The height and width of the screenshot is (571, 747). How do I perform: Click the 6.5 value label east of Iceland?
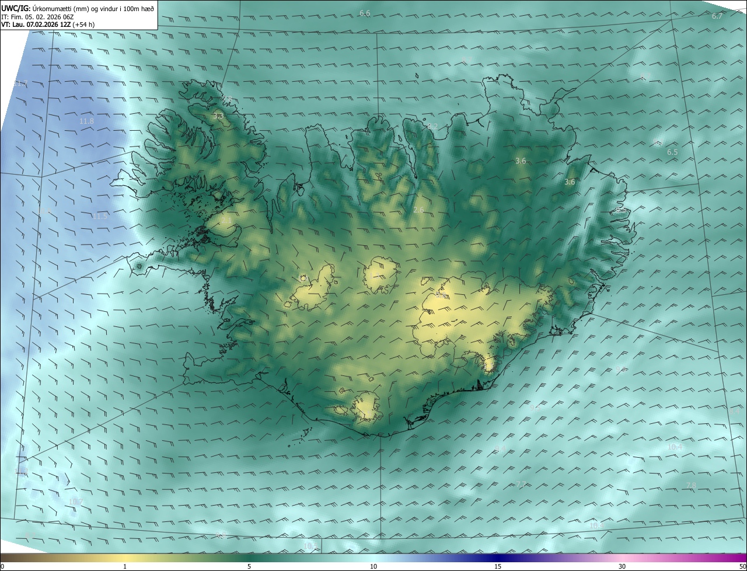click(x=672, y=152)
